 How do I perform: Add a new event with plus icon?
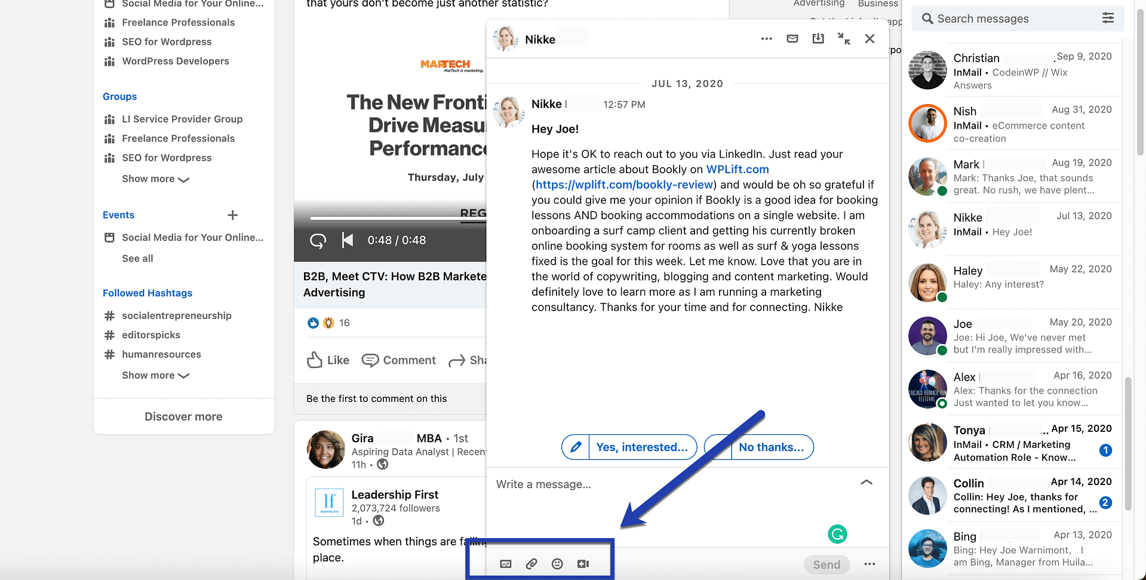tap(233, 215)
